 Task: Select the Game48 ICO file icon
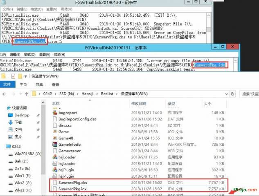point(55,138)
